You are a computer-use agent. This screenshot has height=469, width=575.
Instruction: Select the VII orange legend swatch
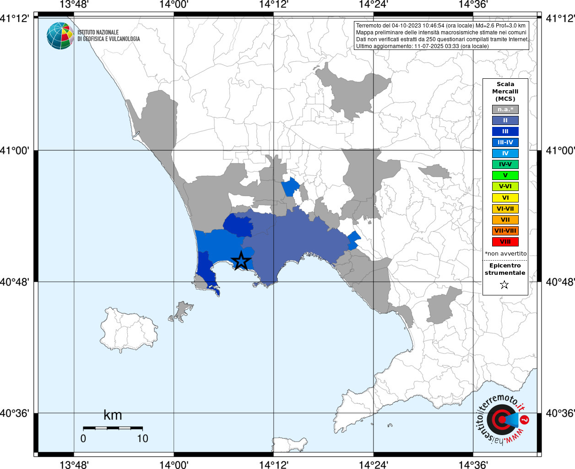pos(505,220)
